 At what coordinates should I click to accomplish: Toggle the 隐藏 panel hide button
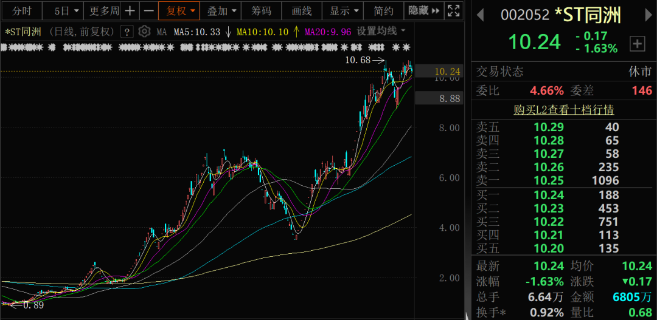click(424, 11)
